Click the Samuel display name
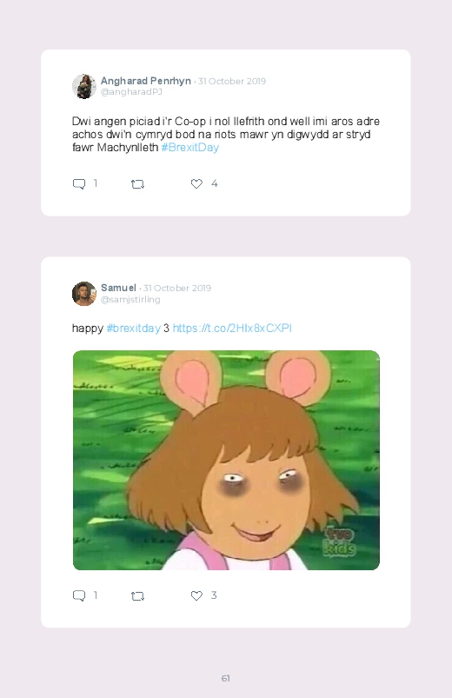This screenshot has height=698, width=452. (118, 288)
